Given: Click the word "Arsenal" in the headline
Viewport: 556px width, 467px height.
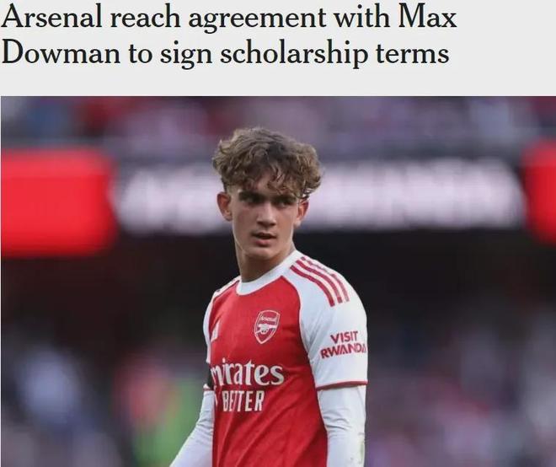Looking at the screenshot, I should (x=51, y=17).
